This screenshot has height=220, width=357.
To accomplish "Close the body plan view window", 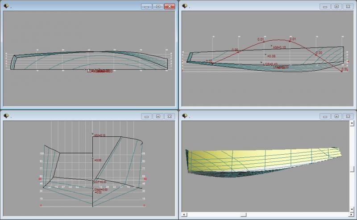I will pyautogui.click(x=169, y=116).
